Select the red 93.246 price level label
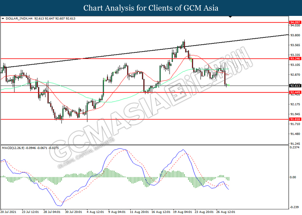Image resolution: width=302 pixels, height=215 pixels. (x=295, y=58)
